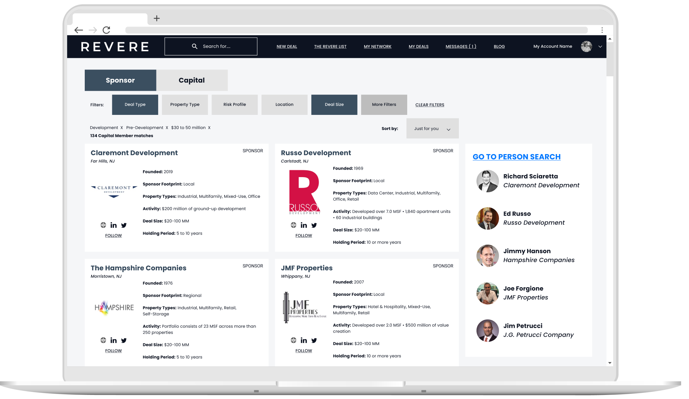Expand the My Account Name dropdown chevron
The image size is (689, 399).
(600, 46)
